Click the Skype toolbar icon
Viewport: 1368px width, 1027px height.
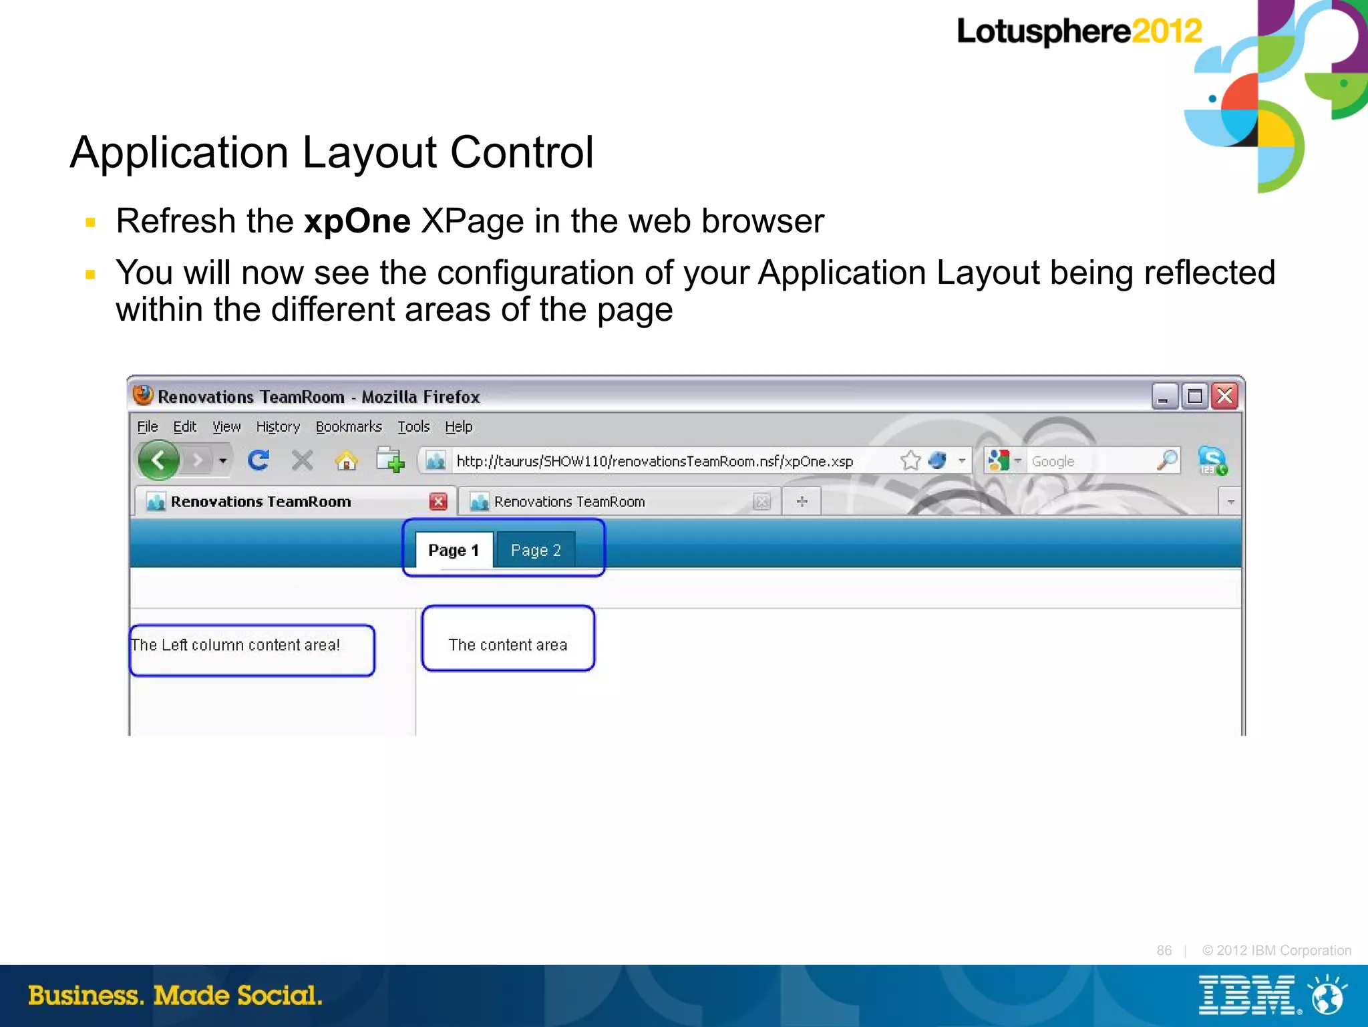[x=1212, y=460]
